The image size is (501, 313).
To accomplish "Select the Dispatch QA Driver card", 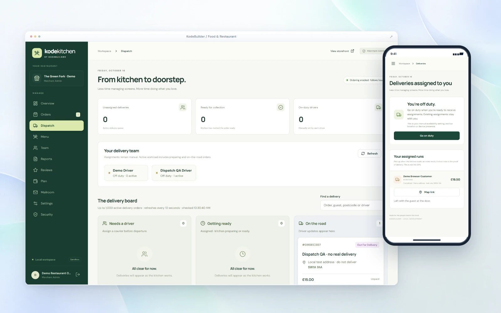I will coord(174,173).
